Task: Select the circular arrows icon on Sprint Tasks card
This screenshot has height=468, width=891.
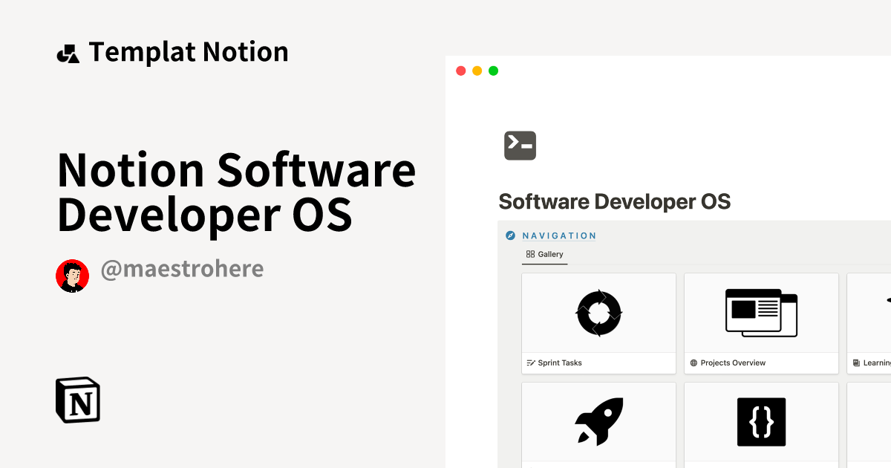Action: 598,313
